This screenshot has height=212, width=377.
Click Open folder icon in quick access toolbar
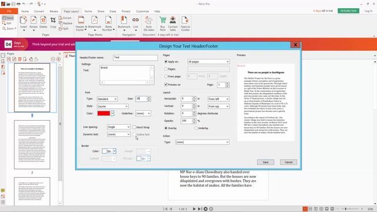pyautogui.click(x=8, y=4)
